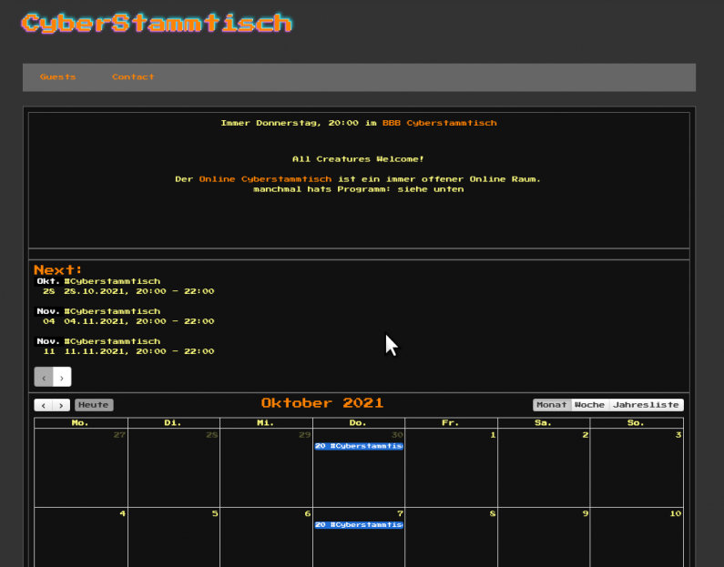Open the Online Cyberstammtisch link
Screen dimensions: 724x567
pos(265,179)
